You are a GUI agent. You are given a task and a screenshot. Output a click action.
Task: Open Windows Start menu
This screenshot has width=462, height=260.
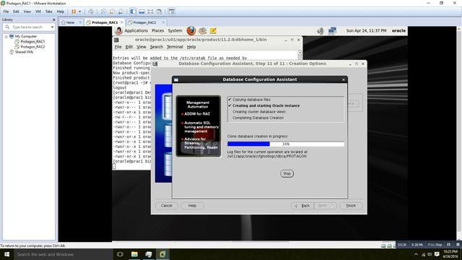[x=6, y=254]
